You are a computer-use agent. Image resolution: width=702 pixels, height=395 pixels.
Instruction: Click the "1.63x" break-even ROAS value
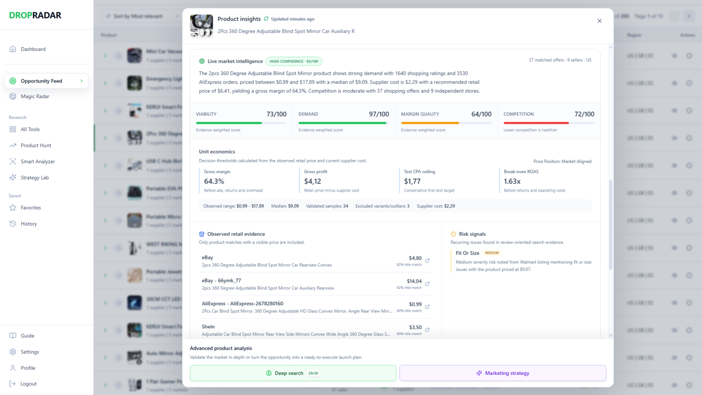[x=512, y=181]
